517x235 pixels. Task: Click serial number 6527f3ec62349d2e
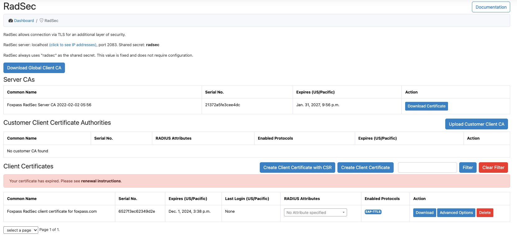click(x=137, y=211)
